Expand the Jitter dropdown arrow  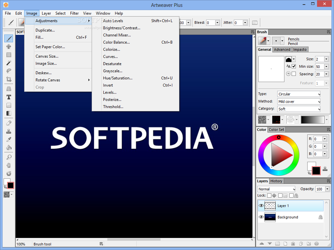[245, 22]
